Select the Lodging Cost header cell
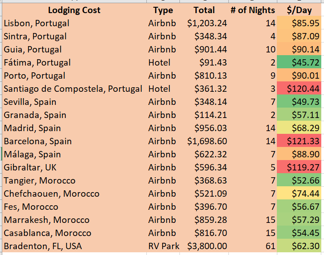The width and height of the screenshot is (324, 255). [x=74, y=10]
